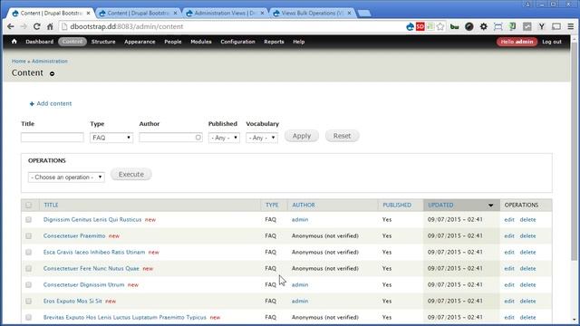Open the Chrome hamburger menu

coord(571,26)
